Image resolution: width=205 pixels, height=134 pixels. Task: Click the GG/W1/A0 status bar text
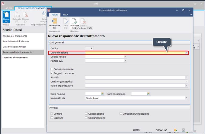(x=161, y=130)
